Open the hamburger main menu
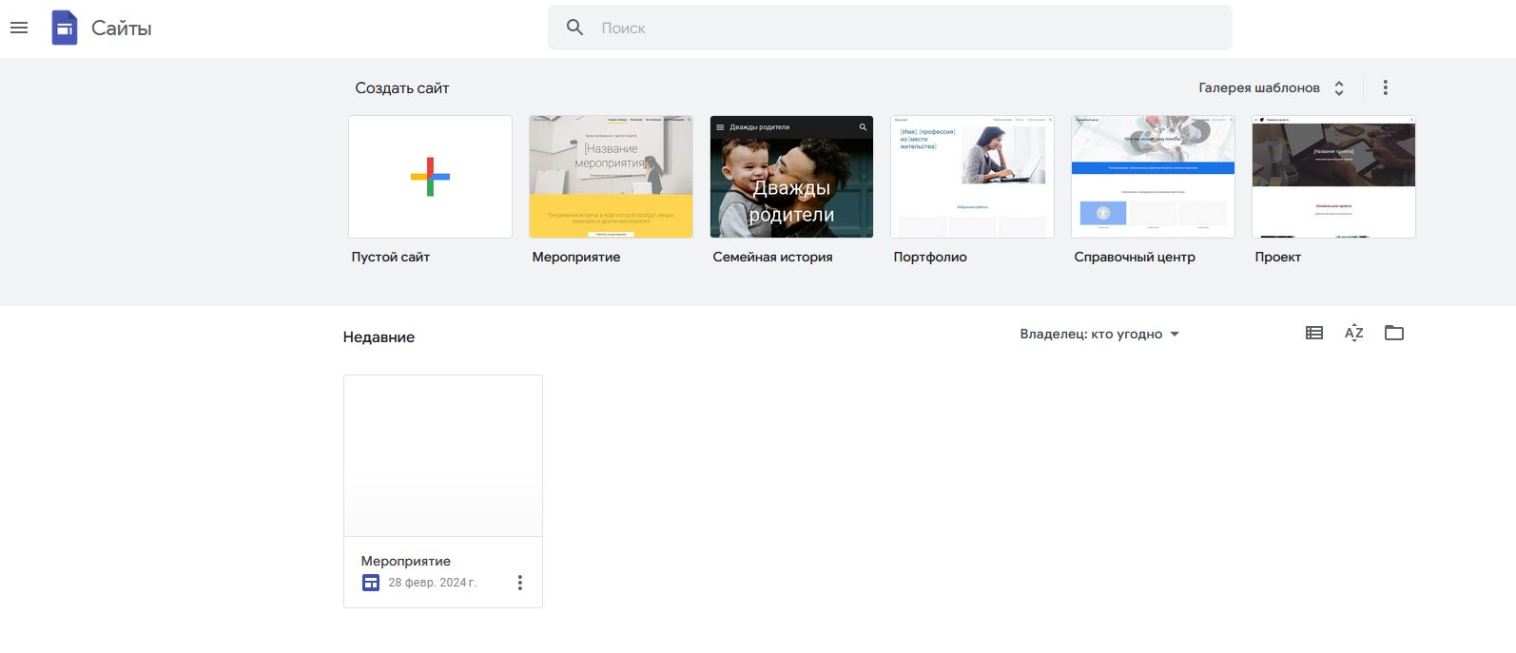 tap(19, 29)
